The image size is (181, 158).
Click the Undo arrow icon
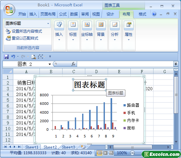(13, 57)
